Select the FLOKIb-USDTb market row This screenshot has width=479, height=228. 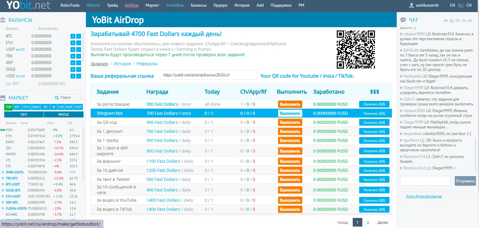click(x=42, y=208)
